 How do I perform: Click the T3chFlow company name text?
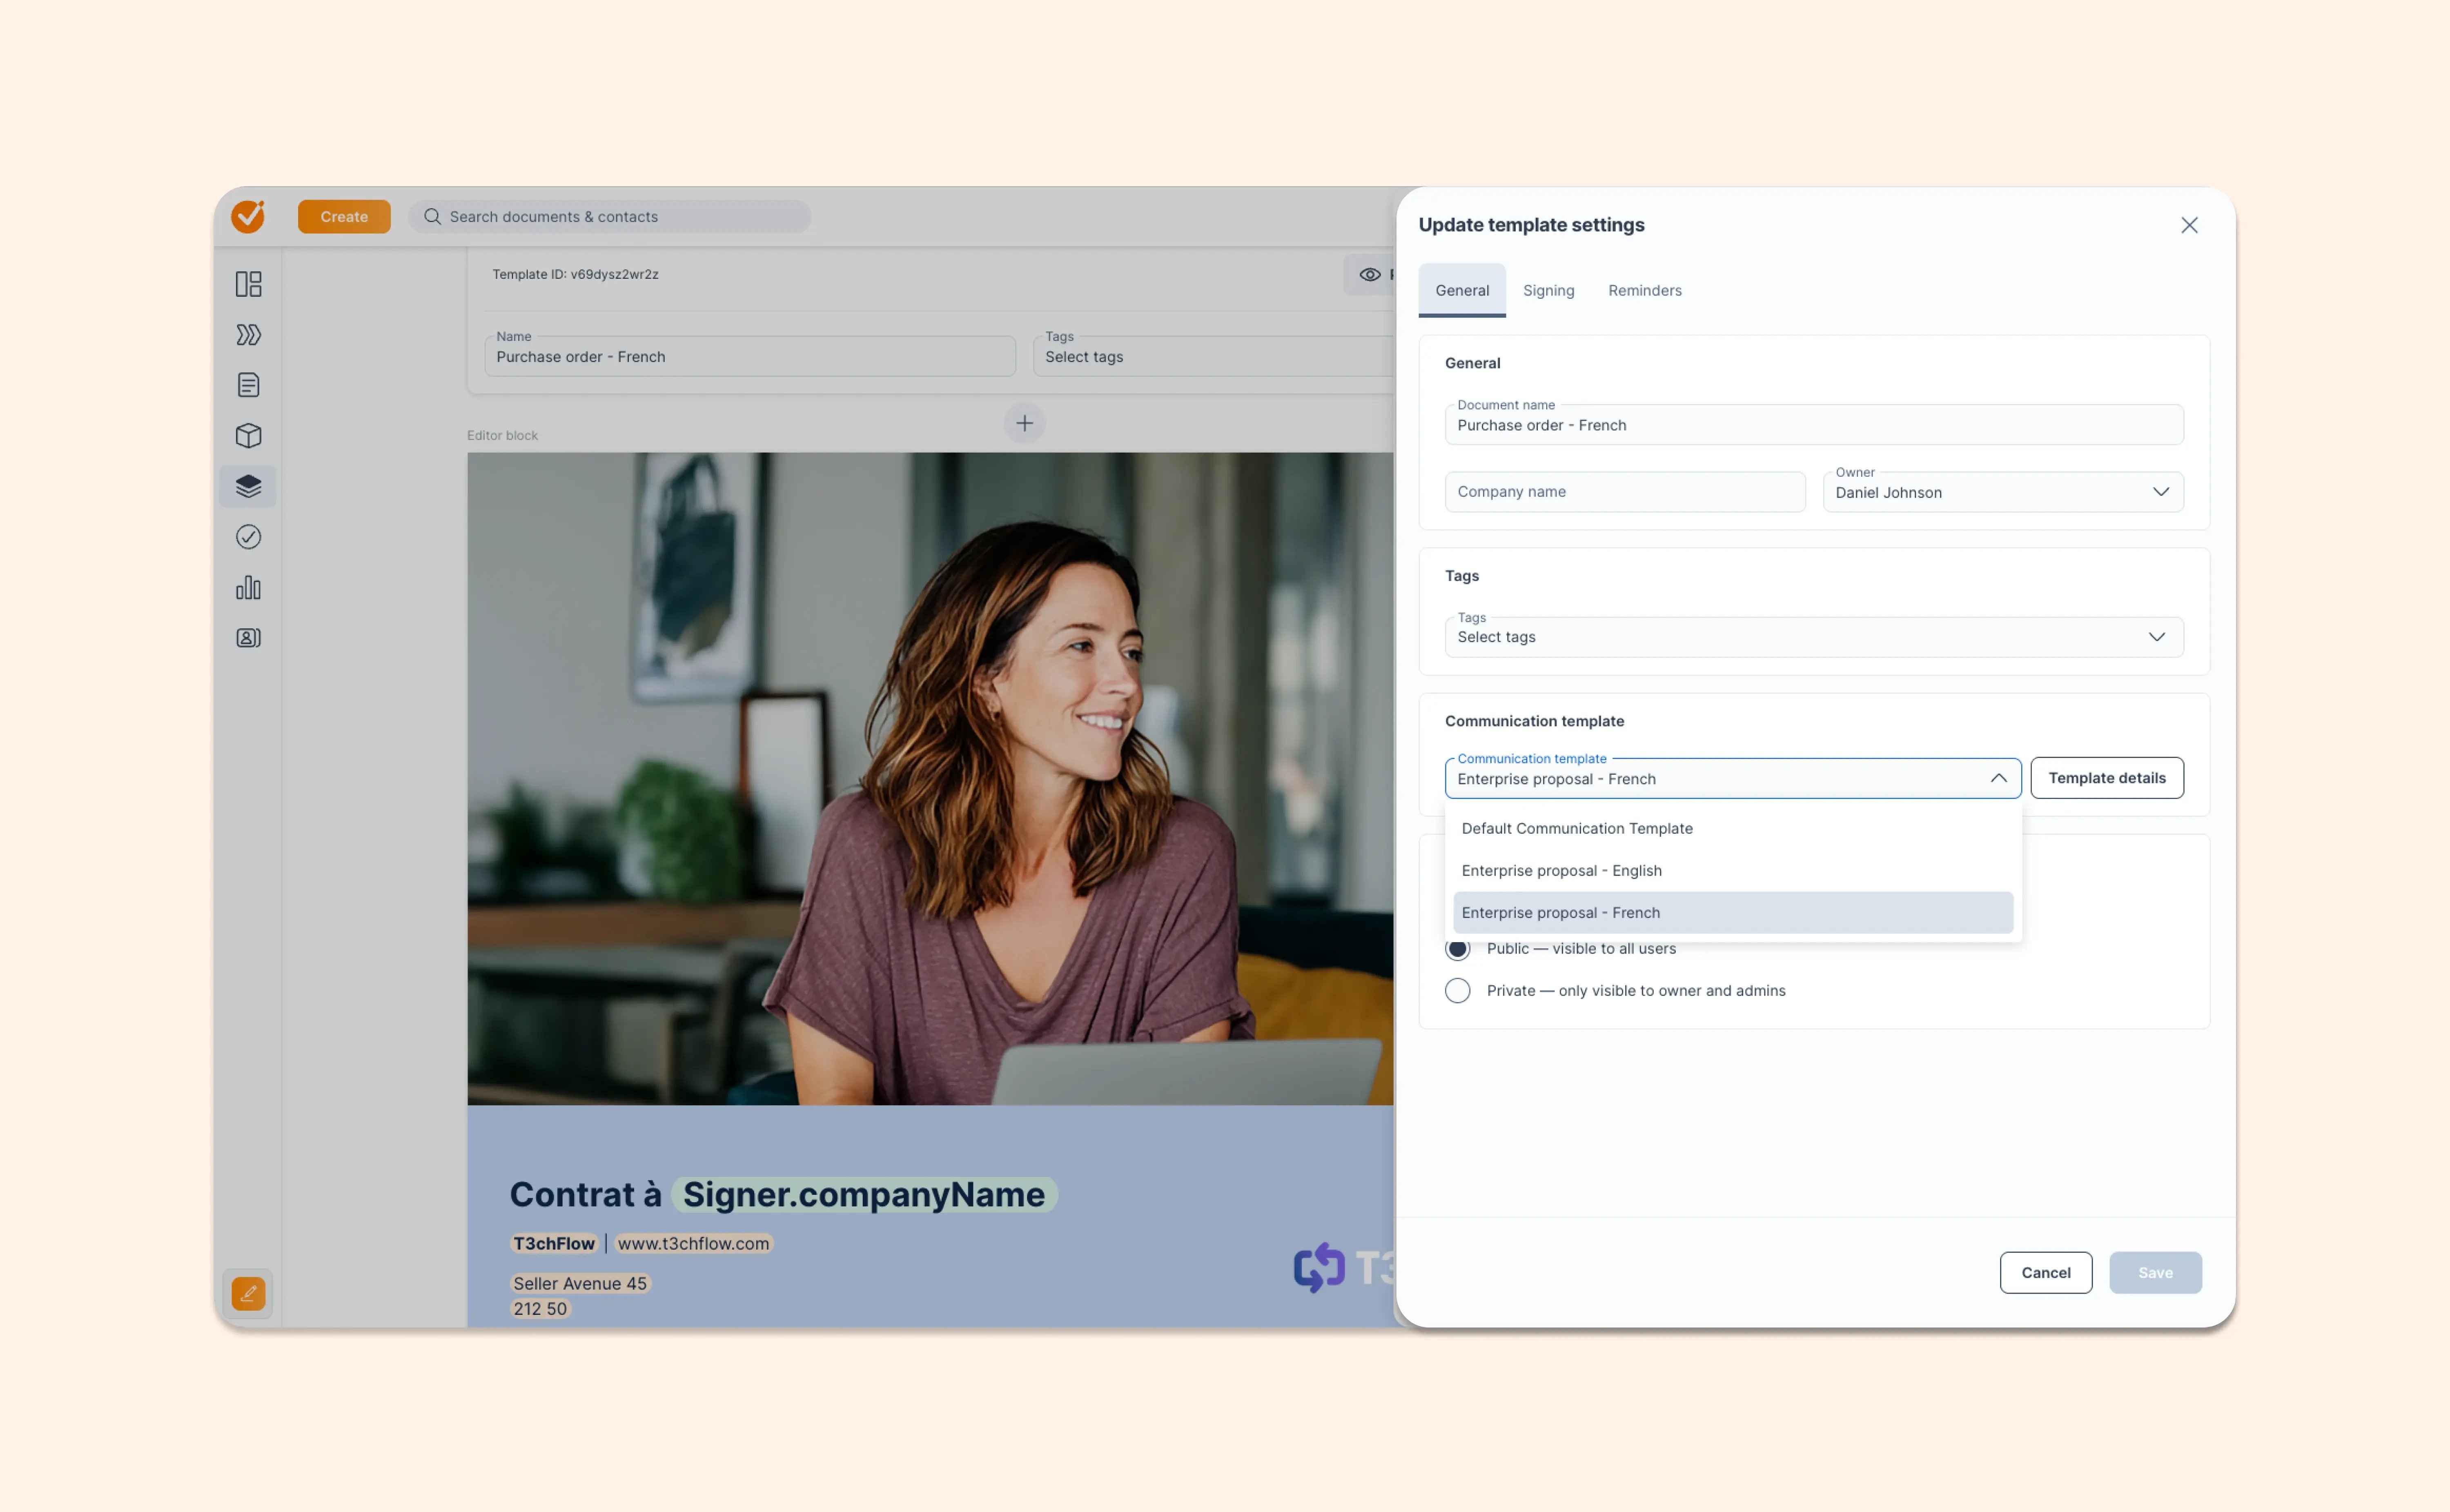[554, 1244]
